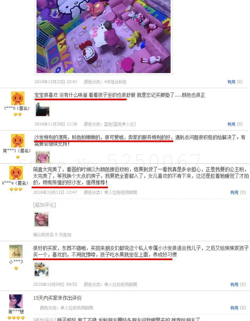Screen dimensions: 250x321
Task: Click the diamond rating icon under 小***3
Action: point(16,269)
